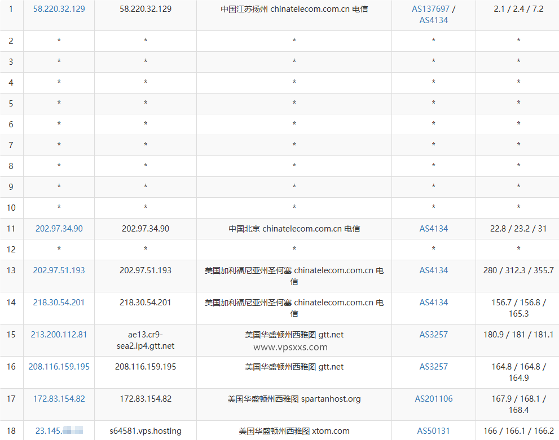This screenshot has height=440, width=559.
Task: Select the latency value 22.8 / 23.2 / 31
Action: [518, 229]
